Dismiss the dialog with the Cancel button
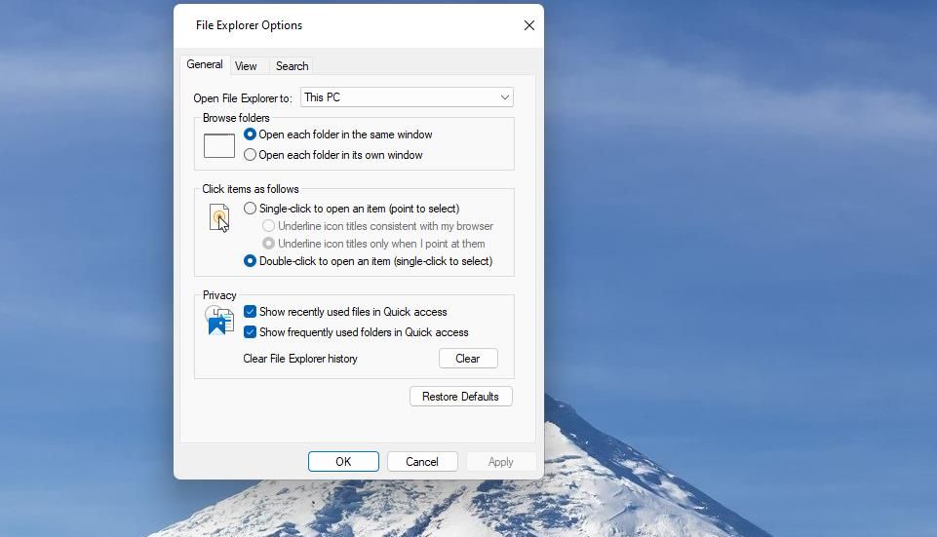The width and height of the screenshot is (937, 537). click(422, 462)
